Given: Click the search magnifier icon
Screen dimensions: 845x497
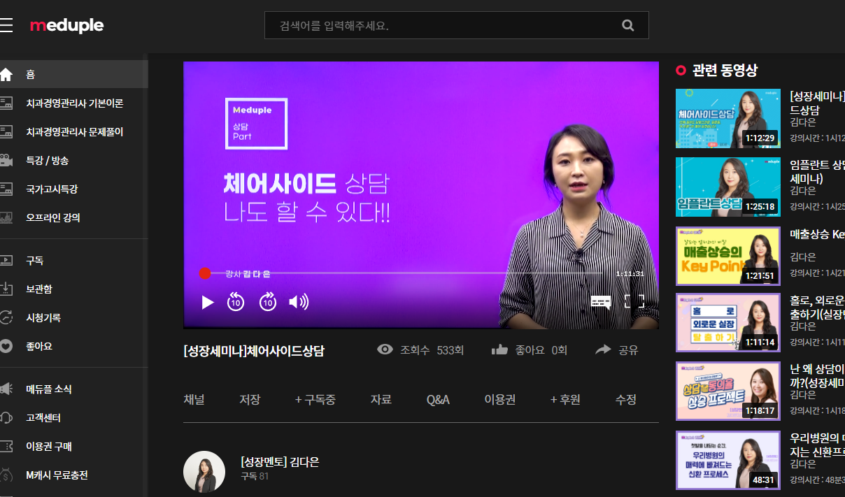Looking at the screenshot, I should pos(627,26).
